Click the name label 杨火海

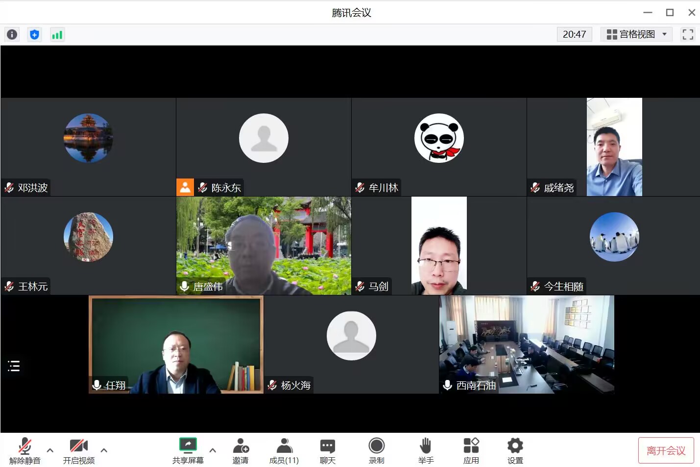click(x=296, y=385)
